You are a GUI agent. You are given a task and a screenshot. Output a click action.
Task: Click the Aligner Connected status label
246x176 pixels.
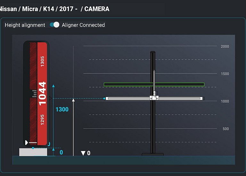pos(83,25)
